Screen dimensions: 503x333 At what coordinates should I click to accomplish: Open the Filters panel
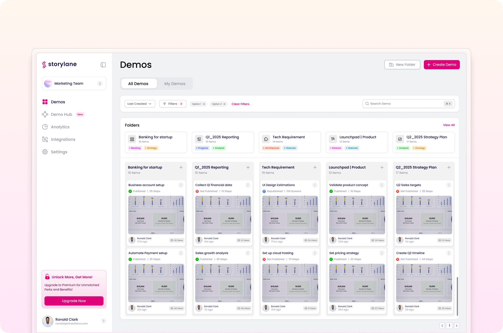pyautogui.click(x=173, y=103)
